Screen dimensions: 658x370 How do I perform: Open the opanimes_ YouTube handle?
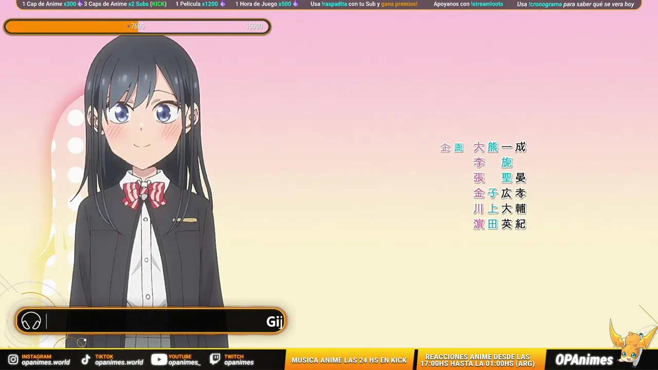pos(185,363)
